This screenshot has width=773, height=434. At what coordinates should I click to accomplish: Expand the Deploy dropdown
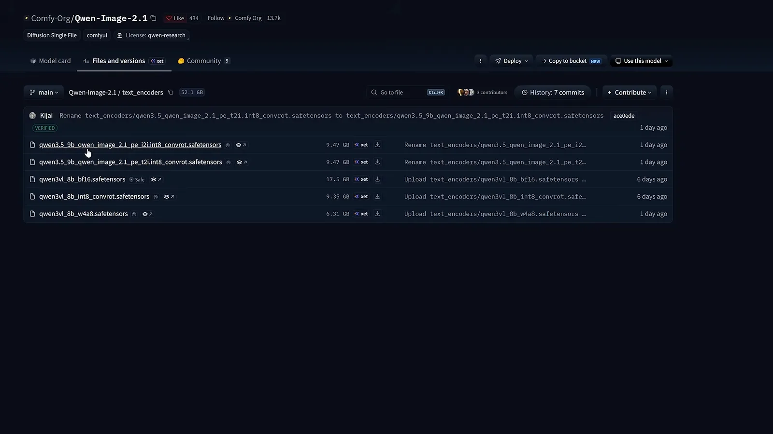pos(512,61)
